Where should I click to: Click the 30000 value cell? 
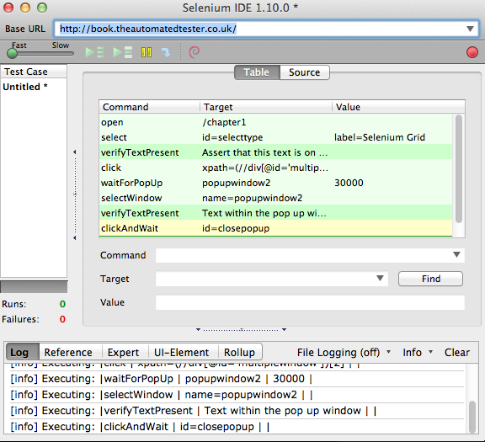click(x=349, y=183)
